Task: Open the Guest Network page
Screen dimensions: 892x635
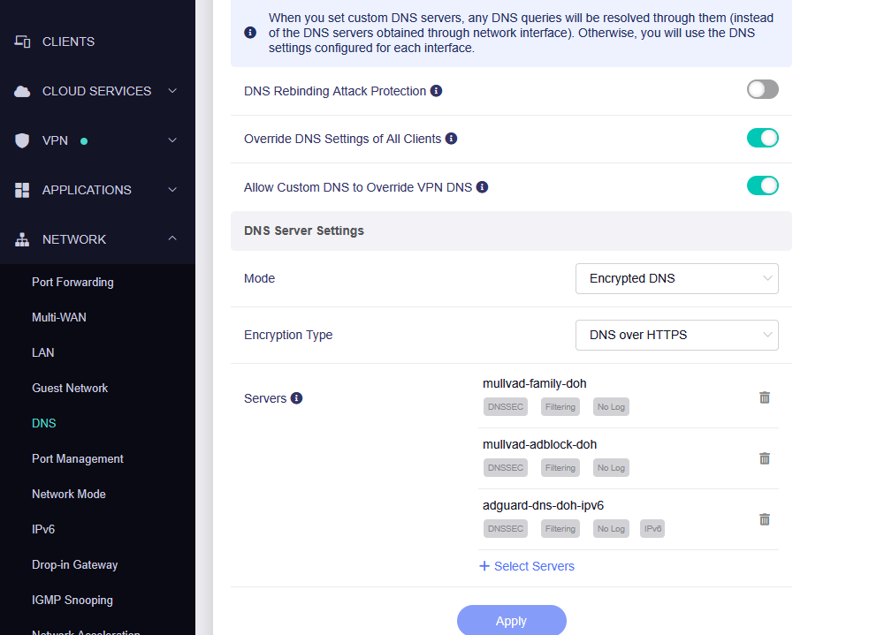Action: (x=70, y=389)
